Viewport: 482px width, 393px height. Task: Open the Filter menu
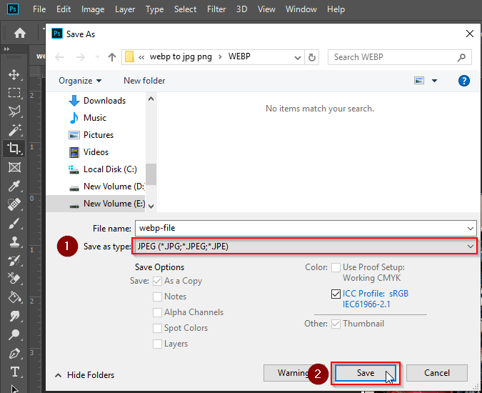[x=216, y=9]
